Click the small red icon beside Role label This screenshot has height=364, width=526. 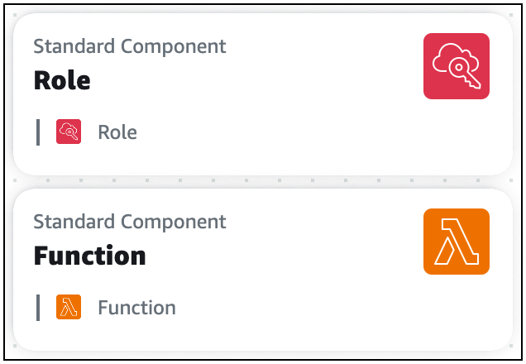pos(68,132)
